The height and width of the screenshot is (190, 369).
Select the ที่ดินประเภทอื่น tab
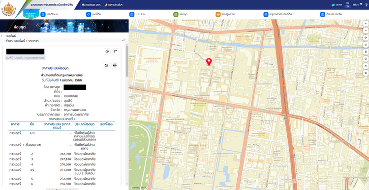[331, 14]
